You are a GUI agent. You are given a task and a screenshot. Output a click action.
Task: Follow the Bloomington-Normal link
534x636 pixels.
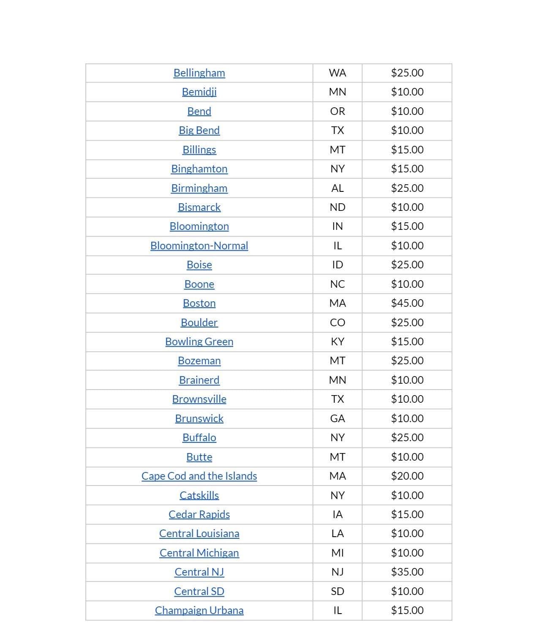199,246
